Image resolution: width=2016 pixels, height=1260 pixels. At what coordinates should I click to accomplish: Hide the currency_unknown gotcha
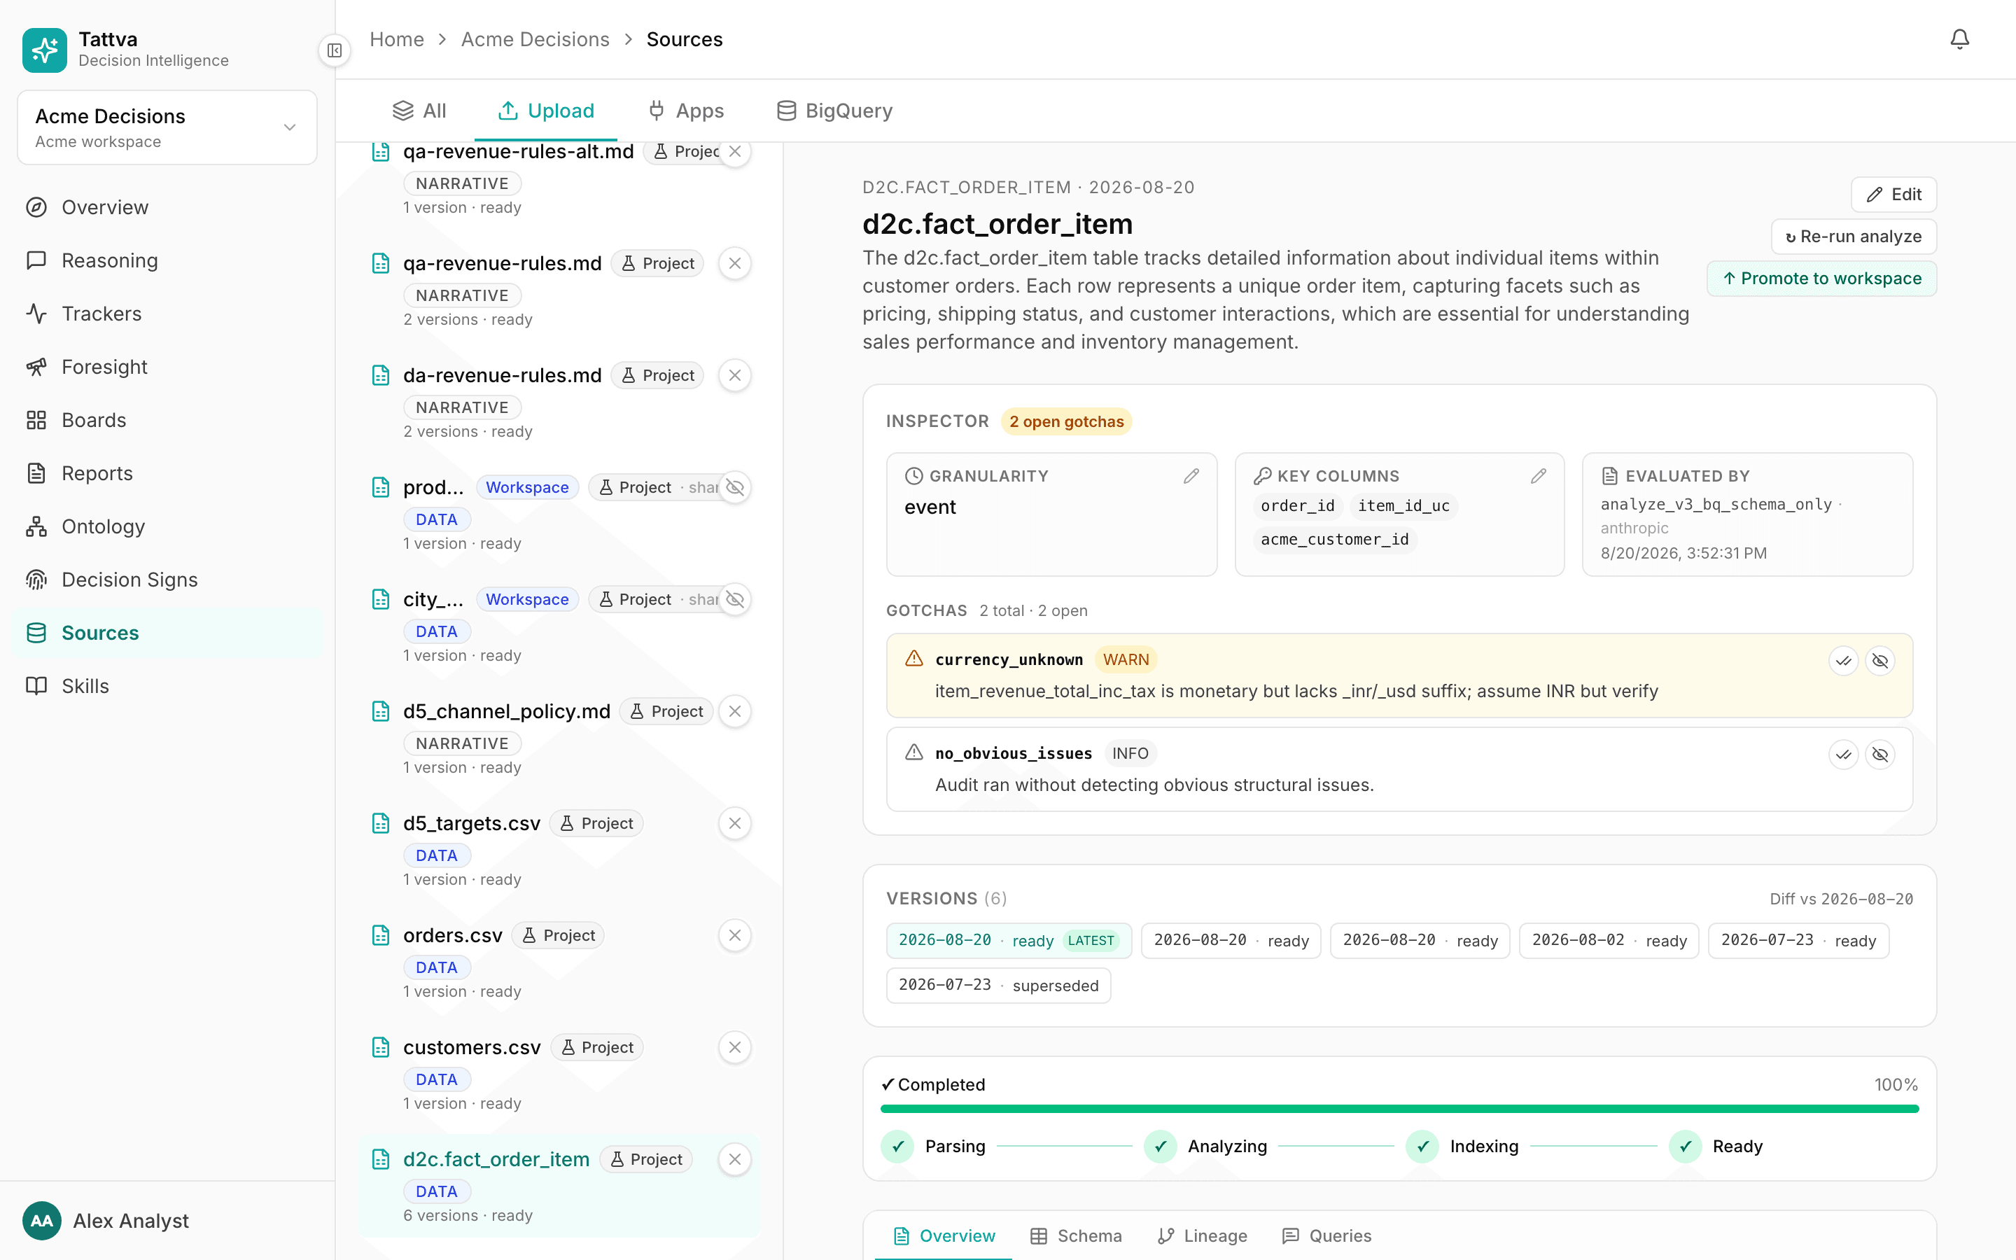click(1880, 661)
